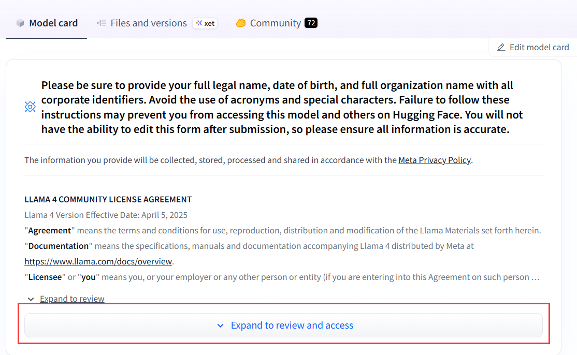The image size is (577, 355).
Task: Open the Meta Privacy Policy link
Action: pyautogui.click(x=434, y=160)
